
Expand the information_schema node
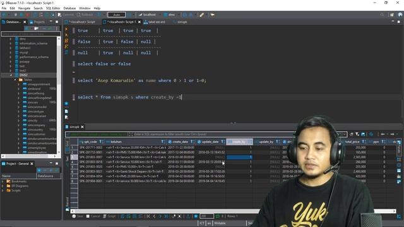pyautogui.click(x=11, y=44)
